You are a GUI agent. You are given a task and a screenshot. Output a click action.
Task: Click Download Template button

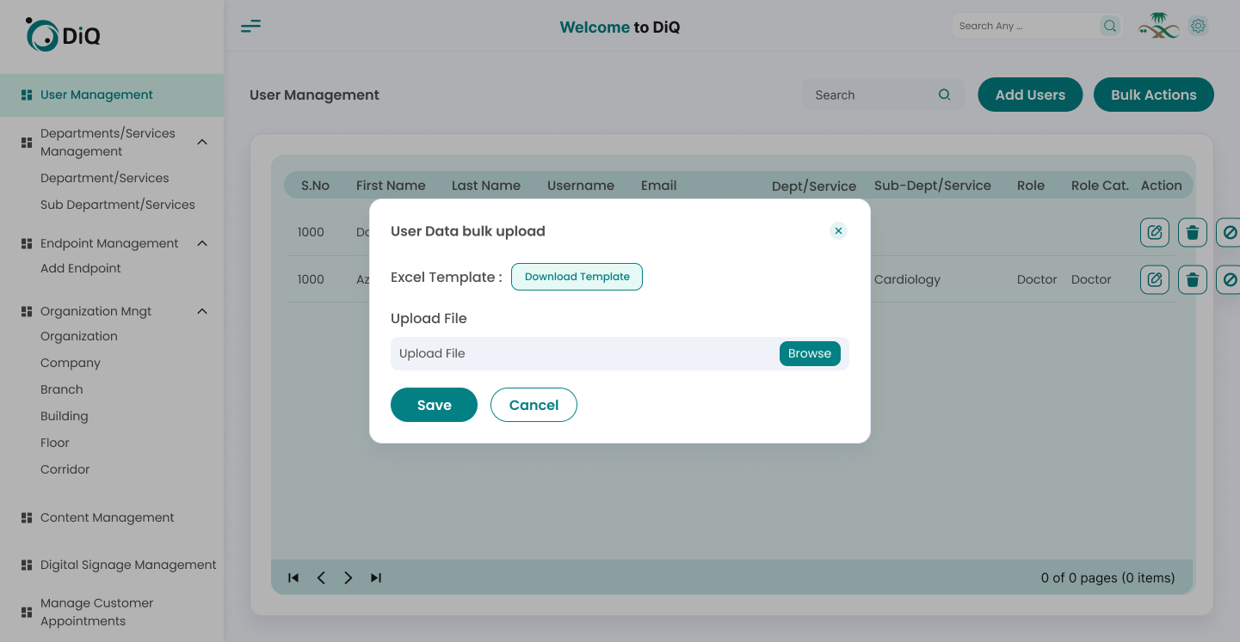point(577,277)
